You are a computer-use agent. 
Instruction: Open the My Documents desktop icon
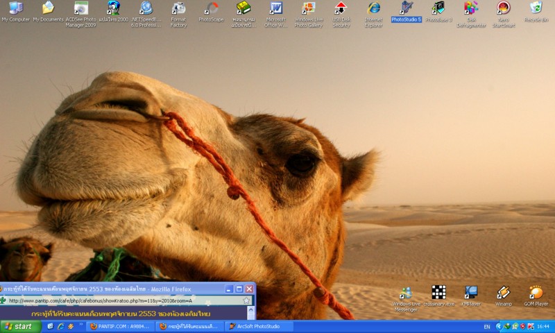(x=48, y=12)
